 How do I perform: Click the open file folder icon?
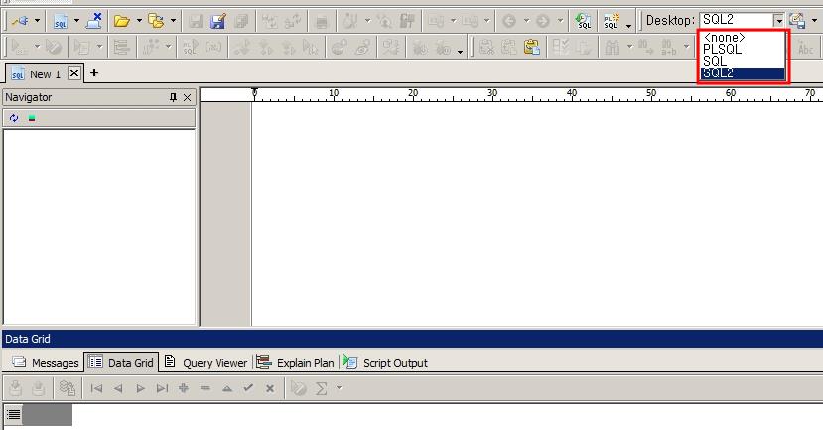click(122, 20)
